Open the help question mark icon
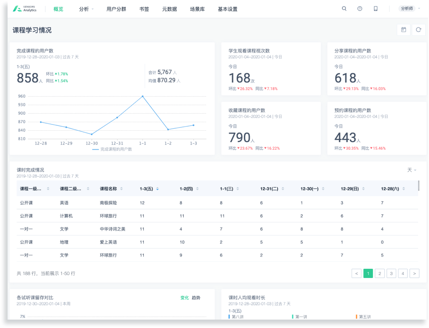This screenshot has height=328, width=429. point(360,8)
